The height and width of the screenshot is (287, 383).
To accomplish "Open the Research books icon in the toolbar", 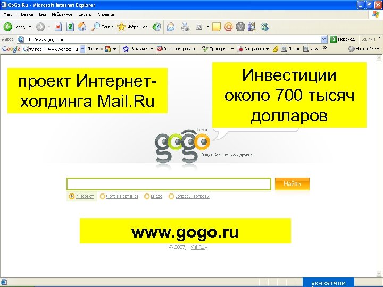I will point(252,27).
